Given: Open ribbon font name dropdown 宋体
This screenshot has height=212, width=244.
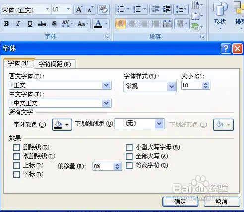Looking at the screenshot, I should pos(47,9).
